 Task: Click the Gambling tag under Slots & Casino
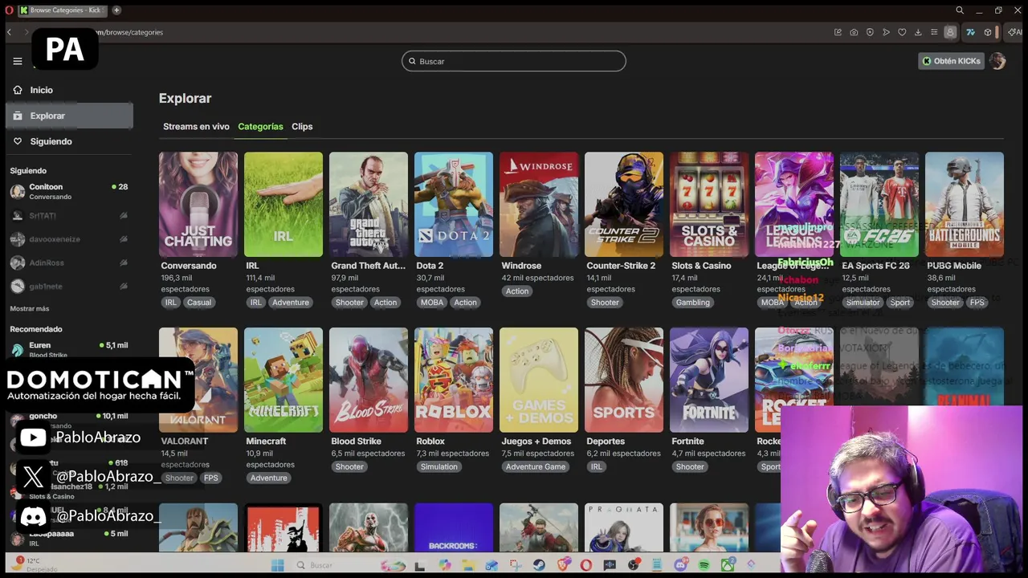click(692, 303)
